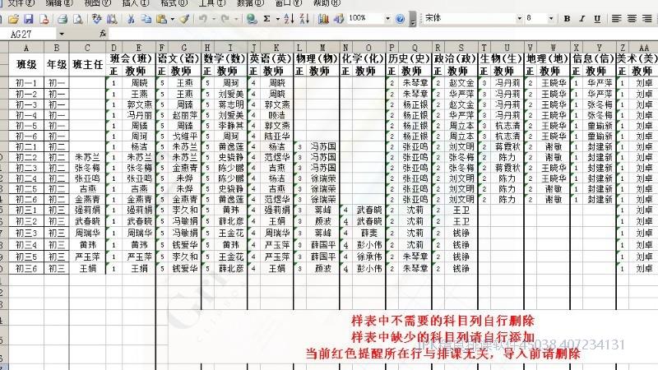
Task: Open the 编辑(E) menu
Action: click(59, 3)
